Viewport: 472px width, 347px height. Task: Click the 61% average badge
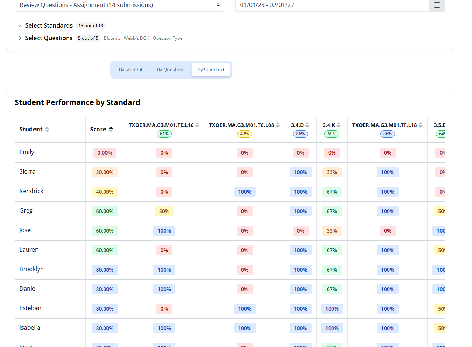(x=164, y=134)
